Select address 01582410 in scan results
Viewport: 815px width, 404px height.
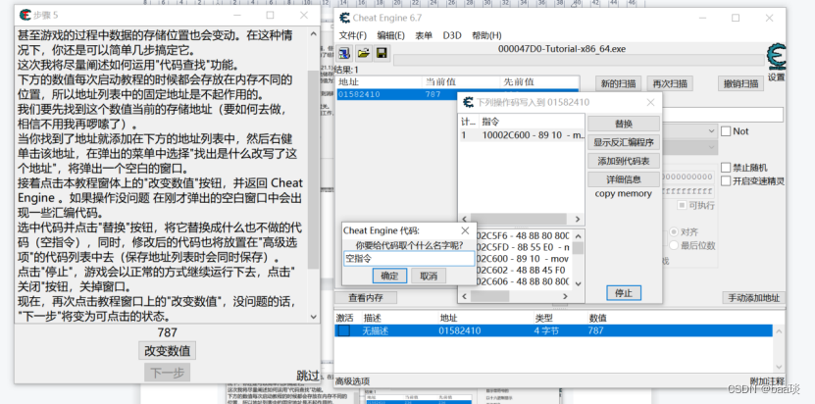click(456, 95)
